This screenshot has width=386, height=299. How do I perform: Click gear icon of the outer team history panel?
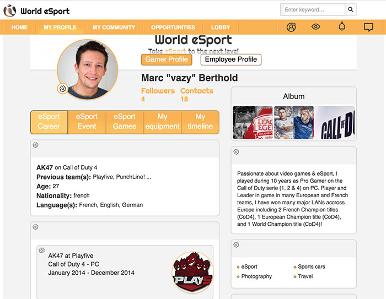(35, 227)
